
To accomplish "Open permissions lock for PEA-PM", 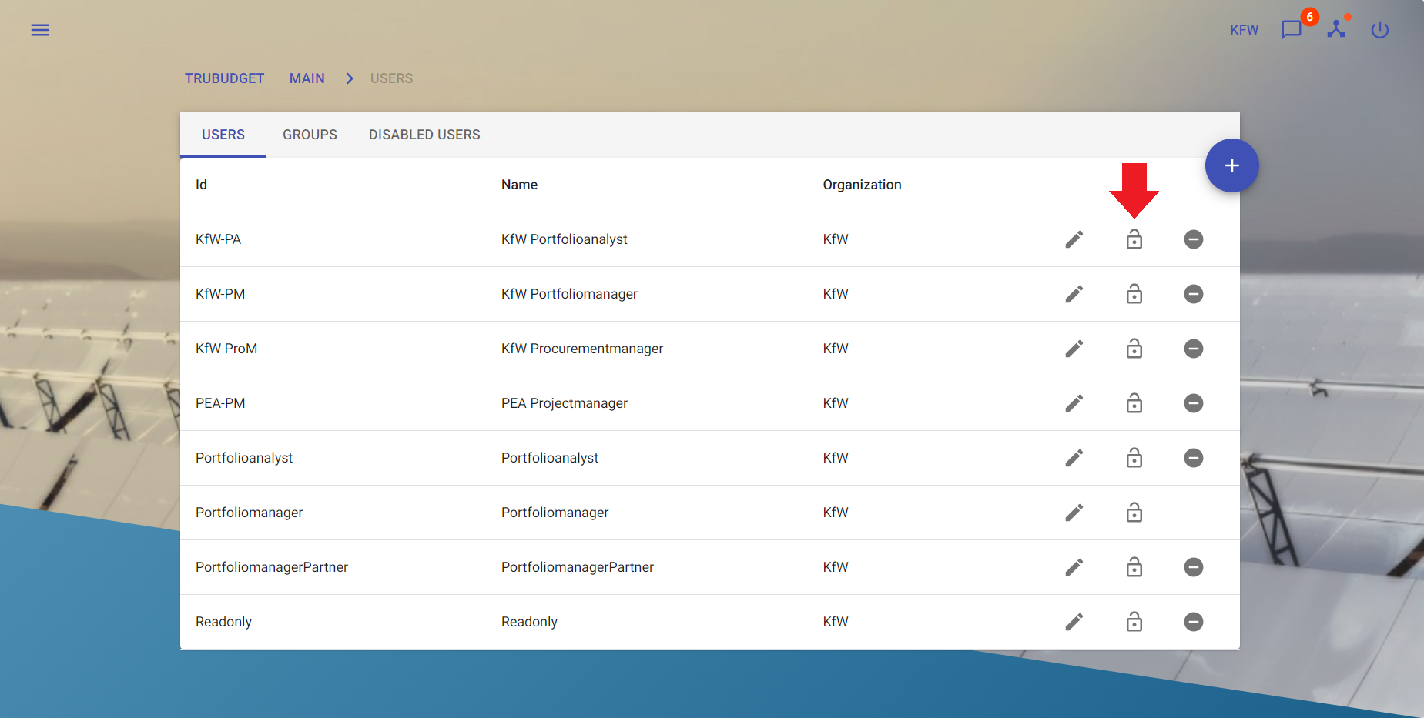I will pyautogui.click(x=1134, y=403).
